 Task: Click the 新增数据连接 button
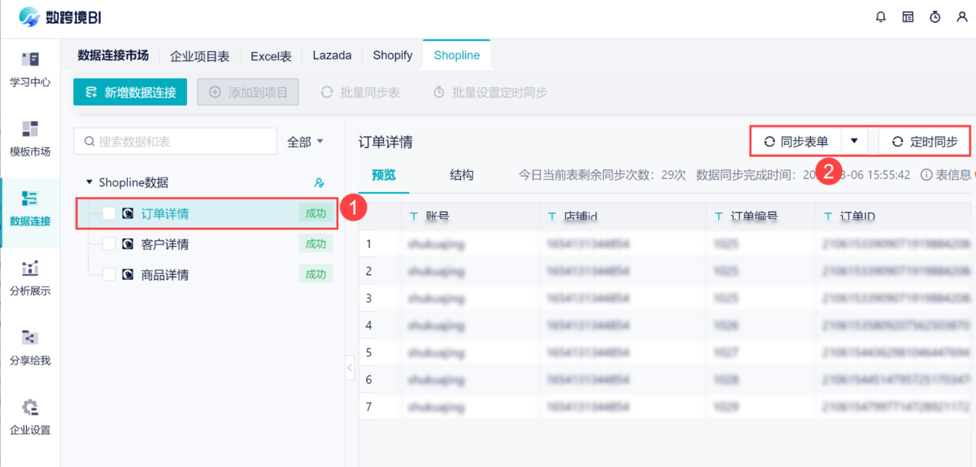click(x=130, y=92)
